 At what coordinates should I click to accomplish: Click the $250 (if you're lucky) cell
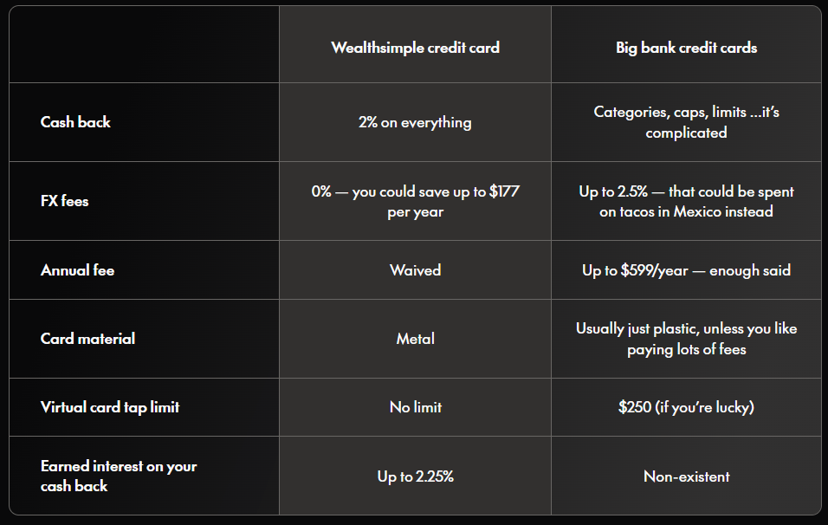point(686,406)
